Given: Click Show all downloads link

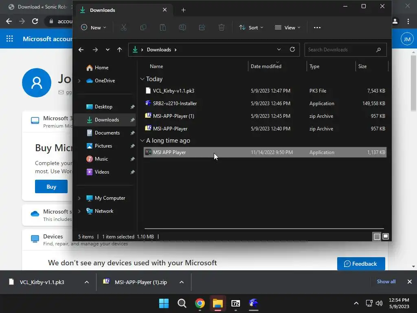Looking at the screenshot, I should pyautogui.click(x=386, y=282).
